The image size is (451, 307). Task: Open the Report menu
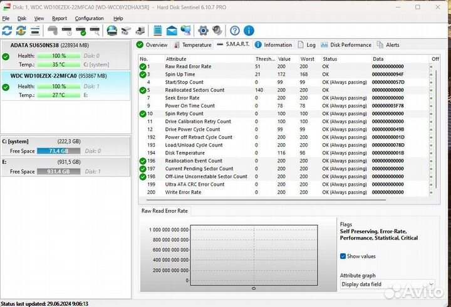coord(60,19)
